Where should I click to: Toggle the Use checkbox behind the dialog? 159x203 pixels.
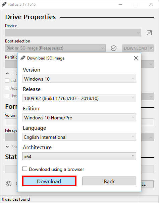pyautogui.click(x=7, y=96)
